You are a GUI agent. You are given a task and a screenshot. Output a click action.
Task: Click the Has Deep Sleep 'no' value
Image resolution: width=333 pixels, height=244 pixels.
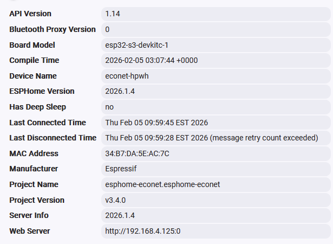[x=109, y=107]
